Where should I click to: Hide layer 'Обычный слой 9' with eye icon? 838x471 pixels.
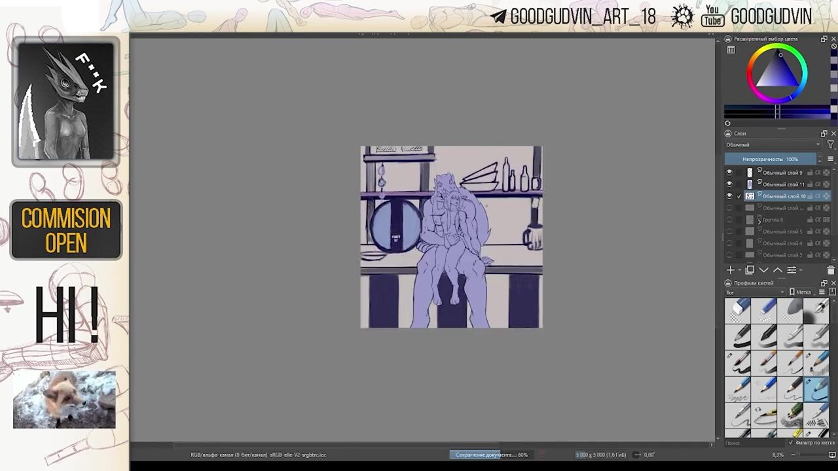pyautogui.click(x=729, y=173)
